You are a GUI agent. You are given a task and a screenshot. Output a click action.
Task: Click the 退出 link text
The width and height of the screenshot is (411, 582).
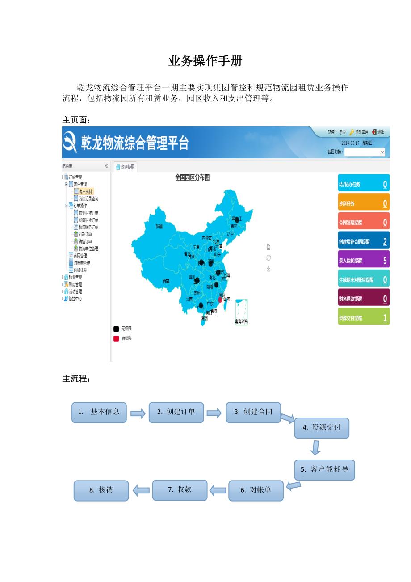pos(381,132)
